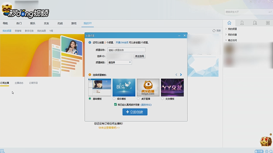
Task: Close the 创建频道 dialog
Action: (x=184, y=35)
